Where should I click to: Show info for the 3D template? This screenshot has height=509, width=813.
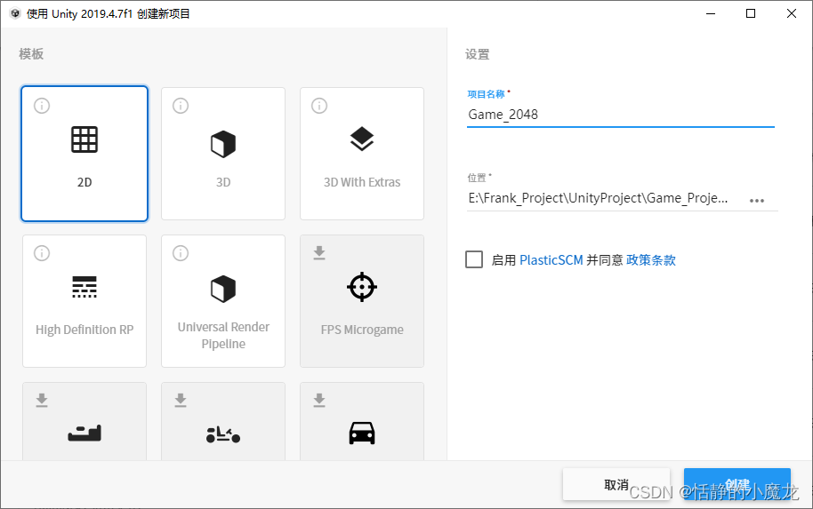[x=181, y=106]
